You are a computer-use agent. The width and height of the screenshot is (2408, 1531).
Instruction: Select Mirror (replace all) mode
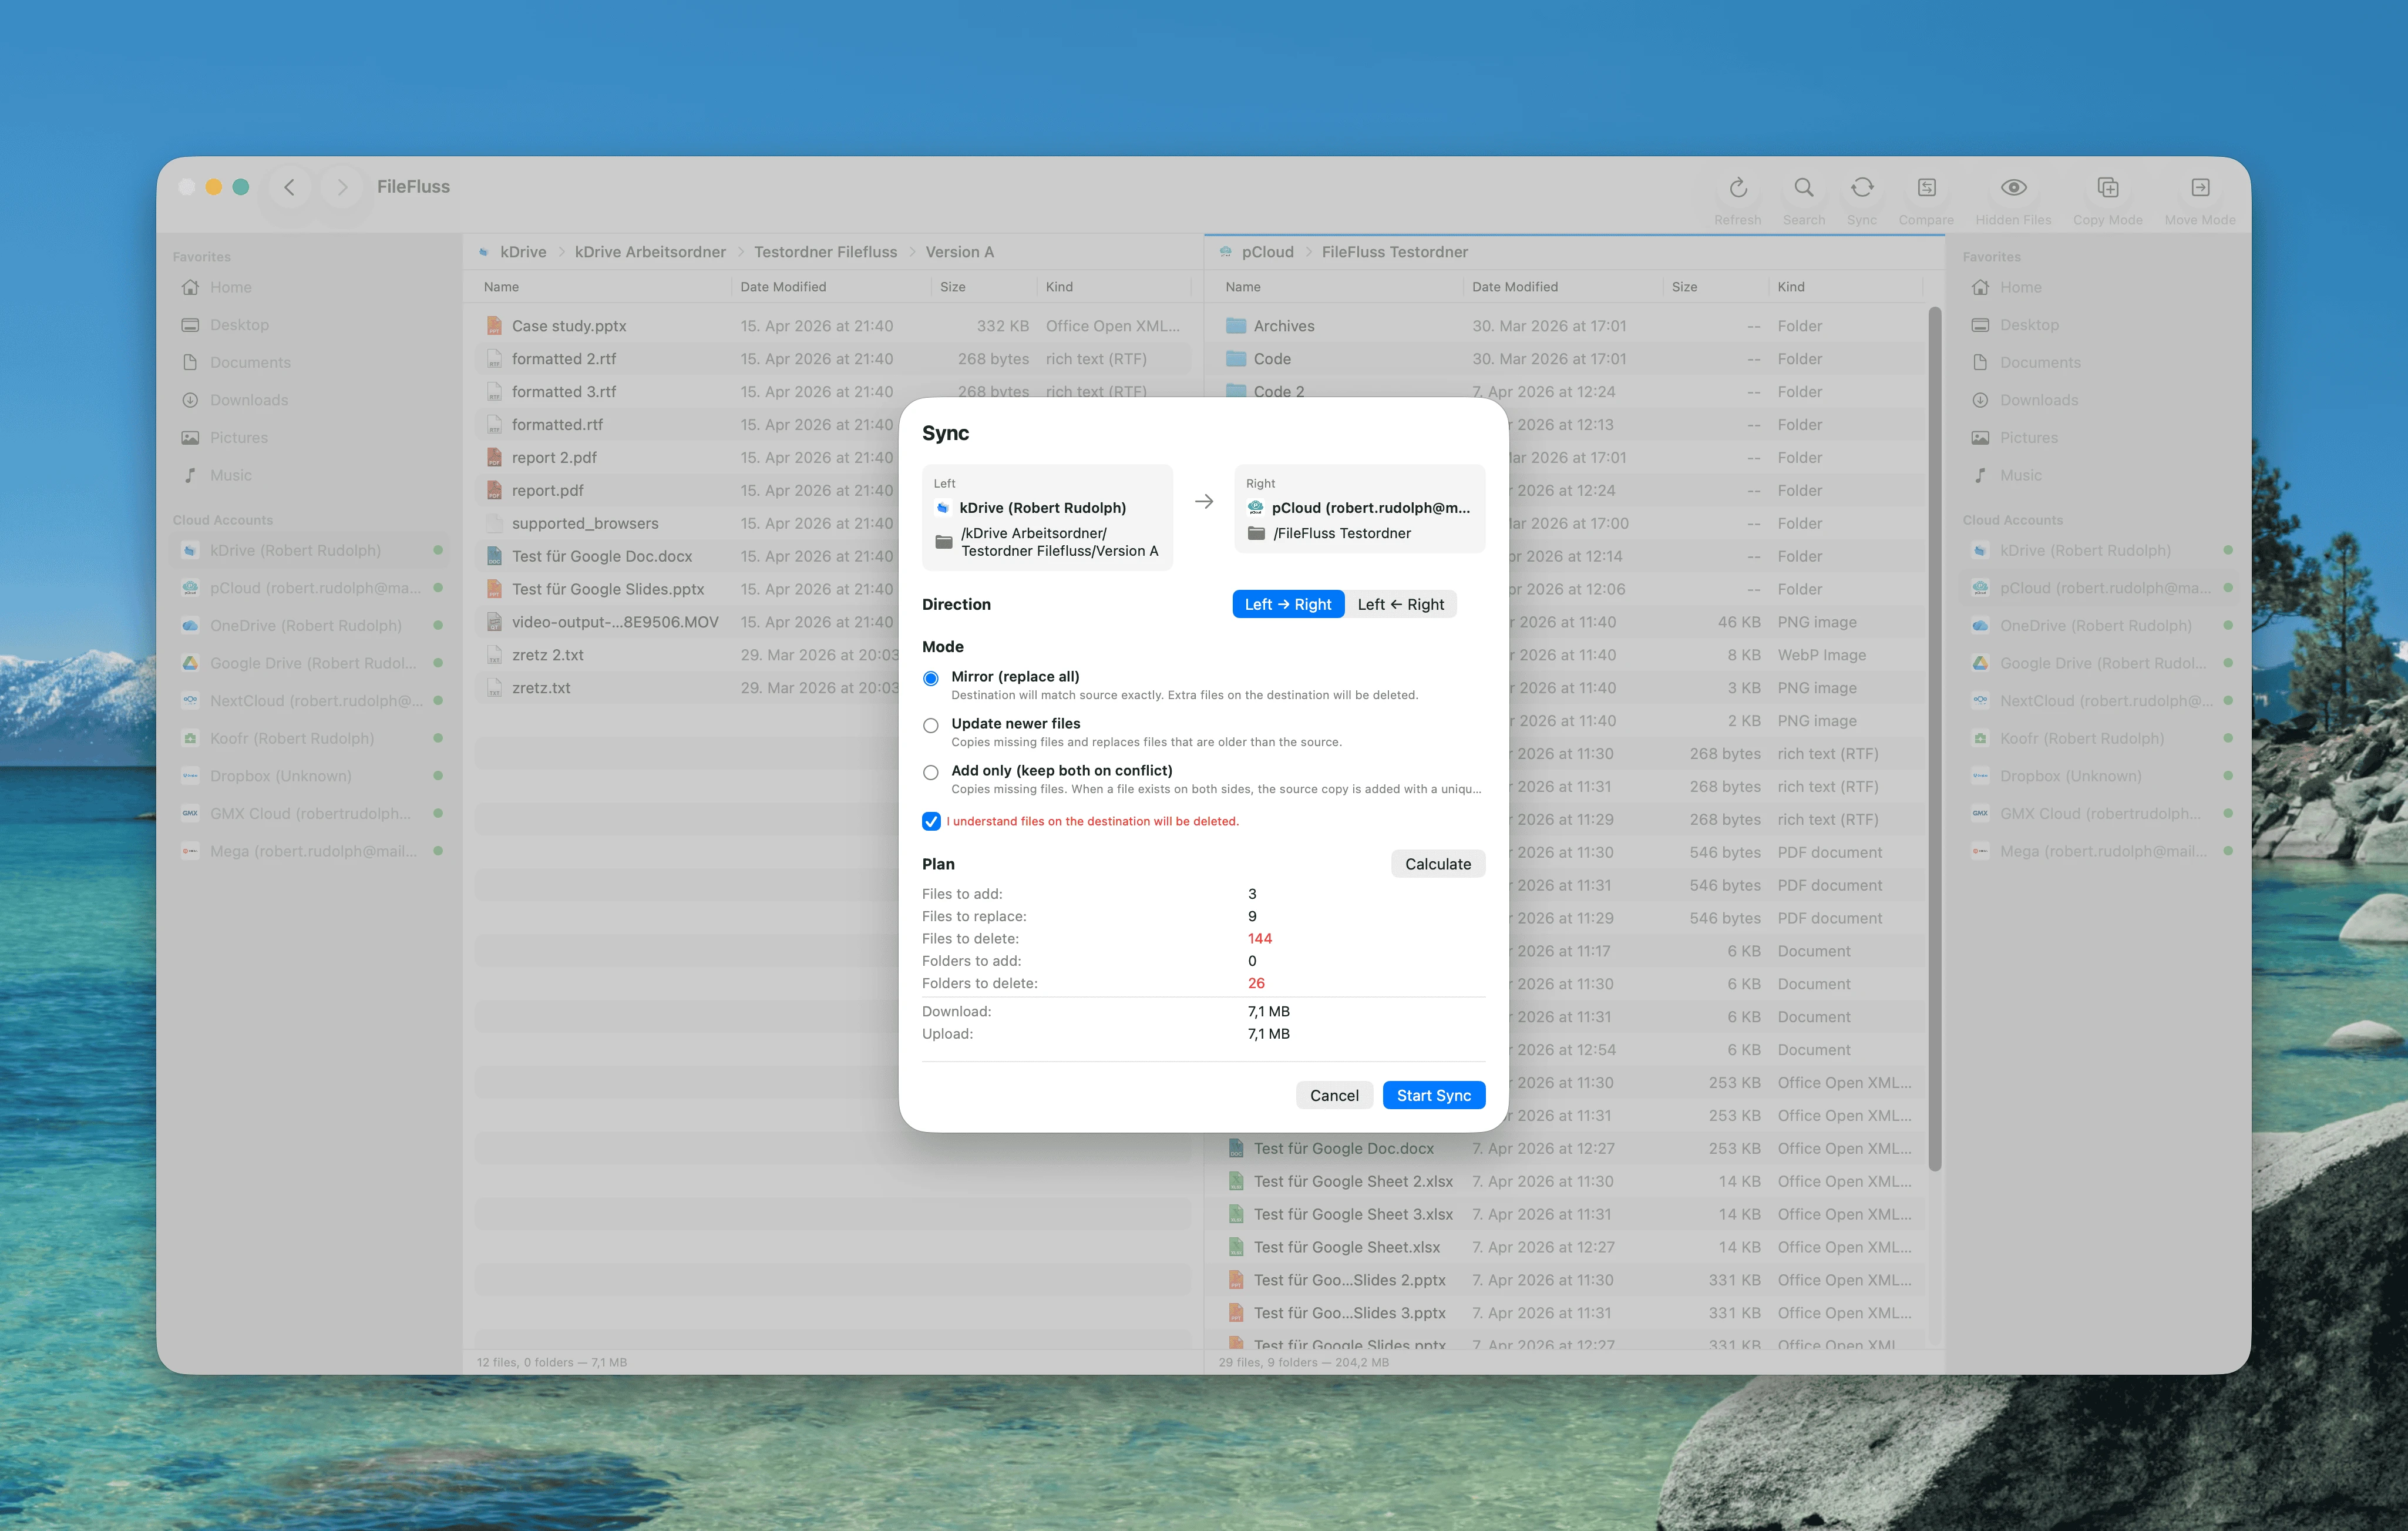point(931,678)
